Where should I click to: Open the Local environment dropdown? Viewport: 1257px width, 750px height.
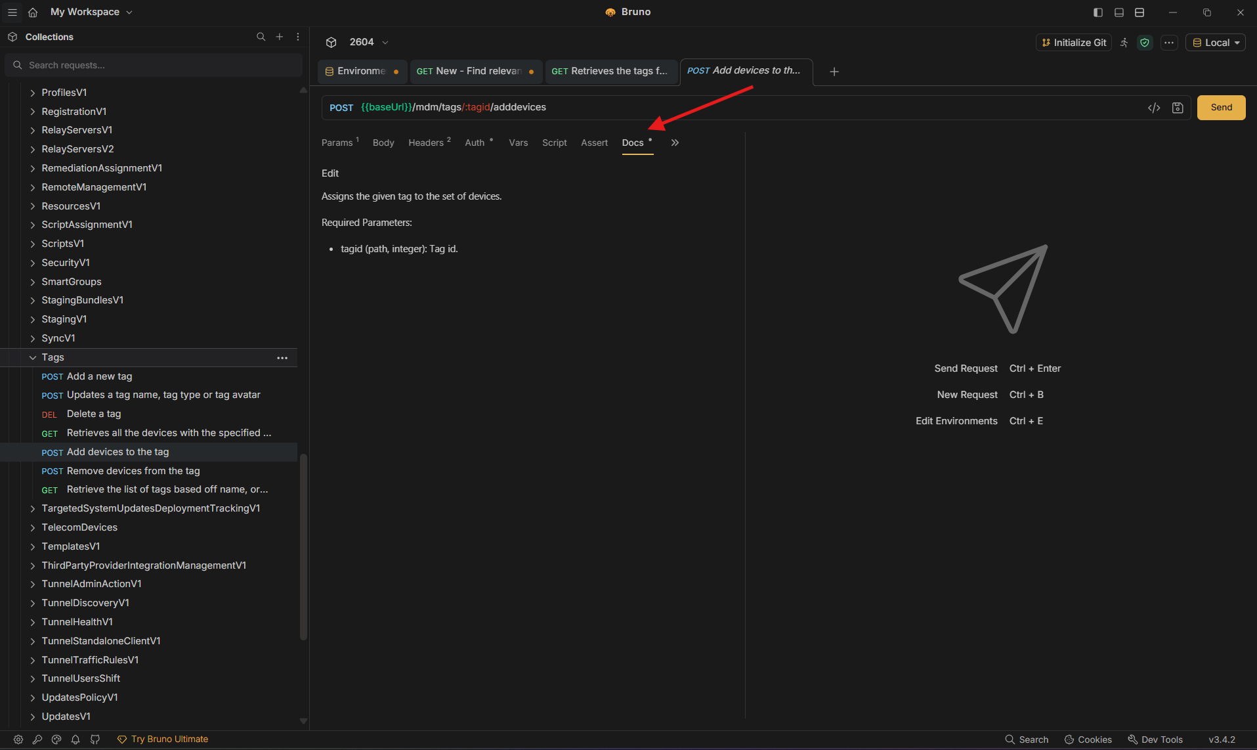tap(1216, 43)
